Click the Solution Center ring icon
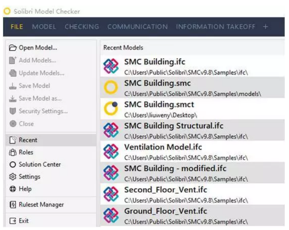The image size is (289, 230). (13, 165)
